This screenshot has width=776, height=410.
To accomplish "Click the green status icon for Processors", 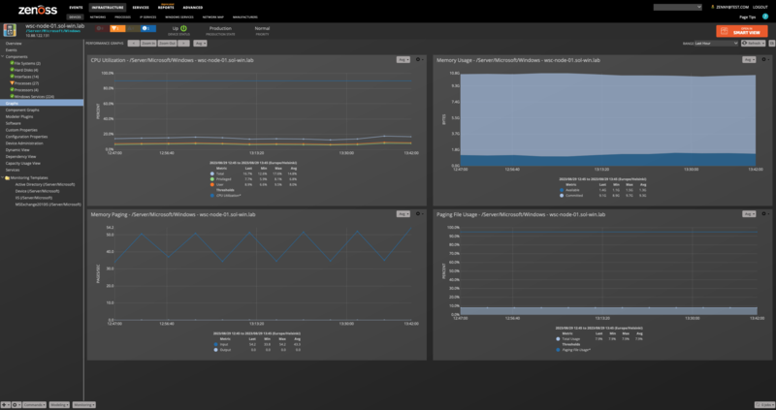I will tap(12, 90).
